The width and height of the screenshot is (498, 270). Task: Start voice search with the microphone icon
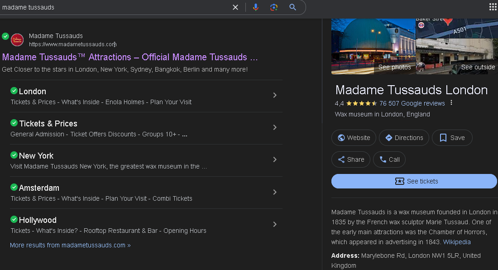tap(256, 7)
